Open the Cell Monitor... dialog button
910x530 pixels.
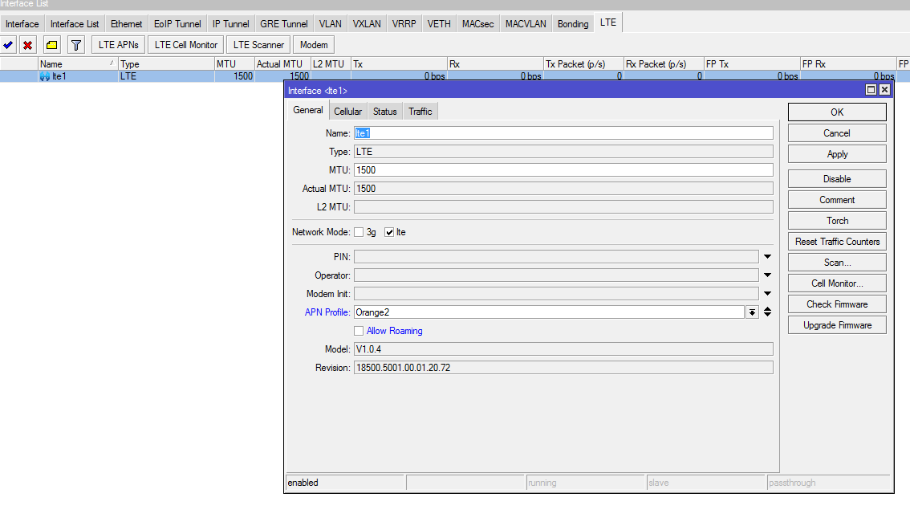tap(837, 283)
